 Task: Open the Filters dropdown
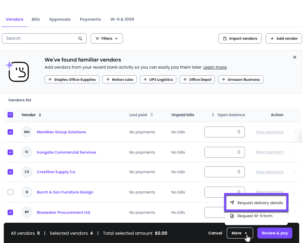pos(106,38)
